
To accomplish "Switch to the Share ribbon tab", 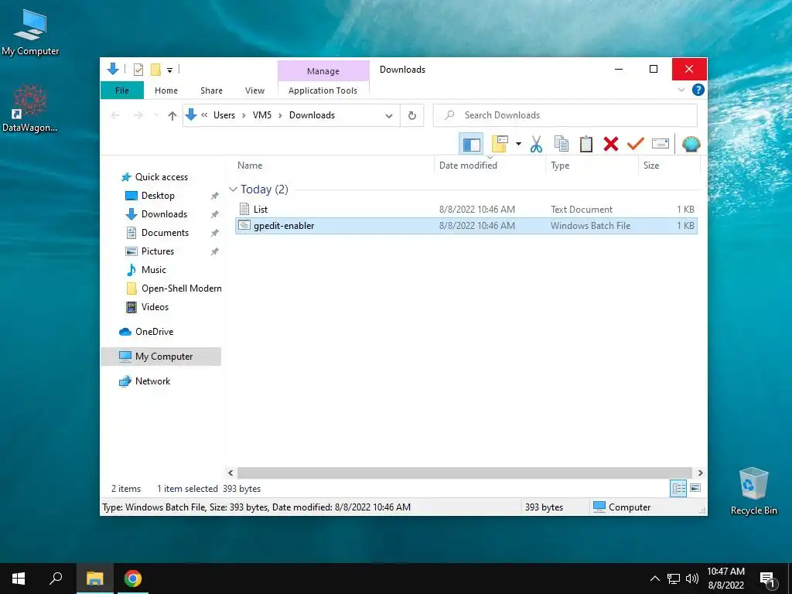I will click(x=211, y=90).
